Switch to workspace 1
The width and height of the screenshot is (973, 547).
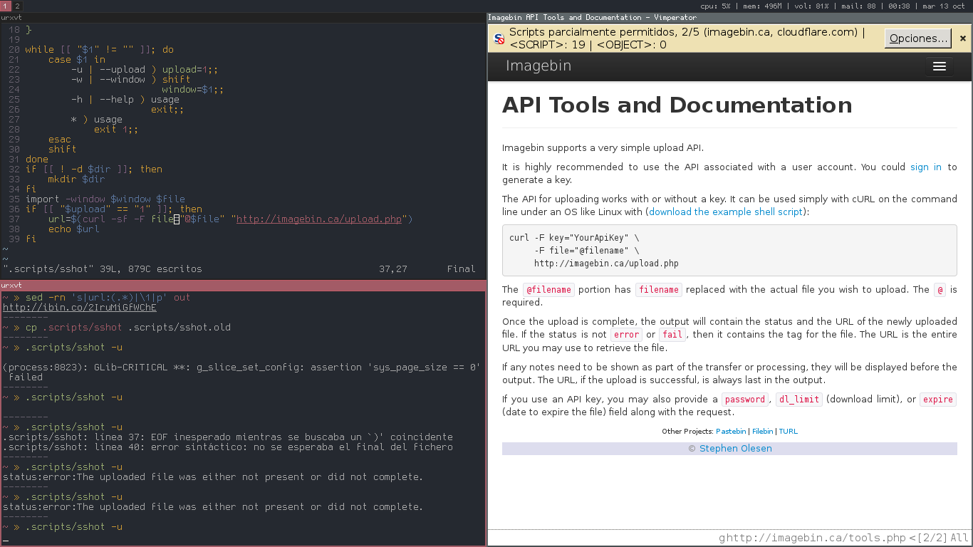pos(6,5)
